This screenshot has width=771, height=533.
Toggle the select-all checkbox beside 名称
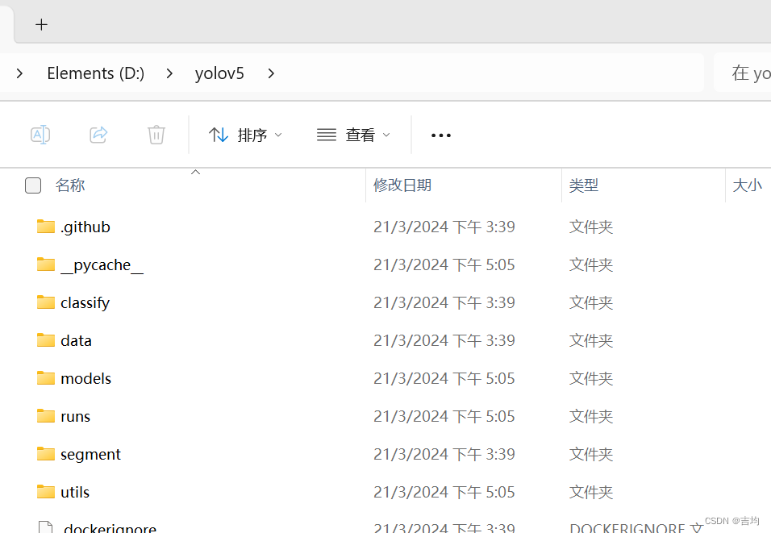[33, 185]
